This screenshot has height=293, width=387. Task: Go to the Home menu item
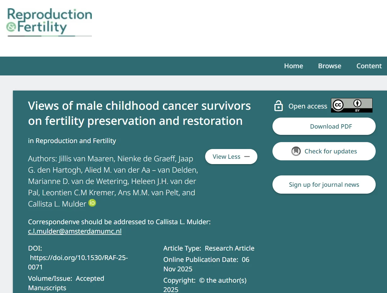(293, 66)
